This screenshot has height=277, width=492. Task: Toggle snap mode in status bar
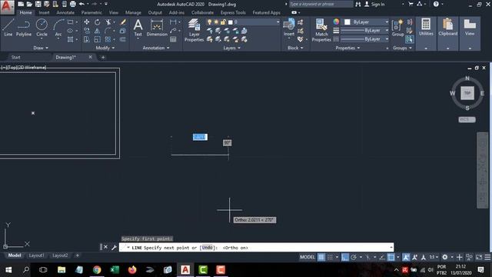click(330, 257)
